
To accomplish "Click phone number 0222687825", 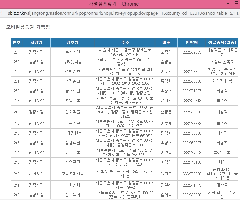I will coord(192,52).
